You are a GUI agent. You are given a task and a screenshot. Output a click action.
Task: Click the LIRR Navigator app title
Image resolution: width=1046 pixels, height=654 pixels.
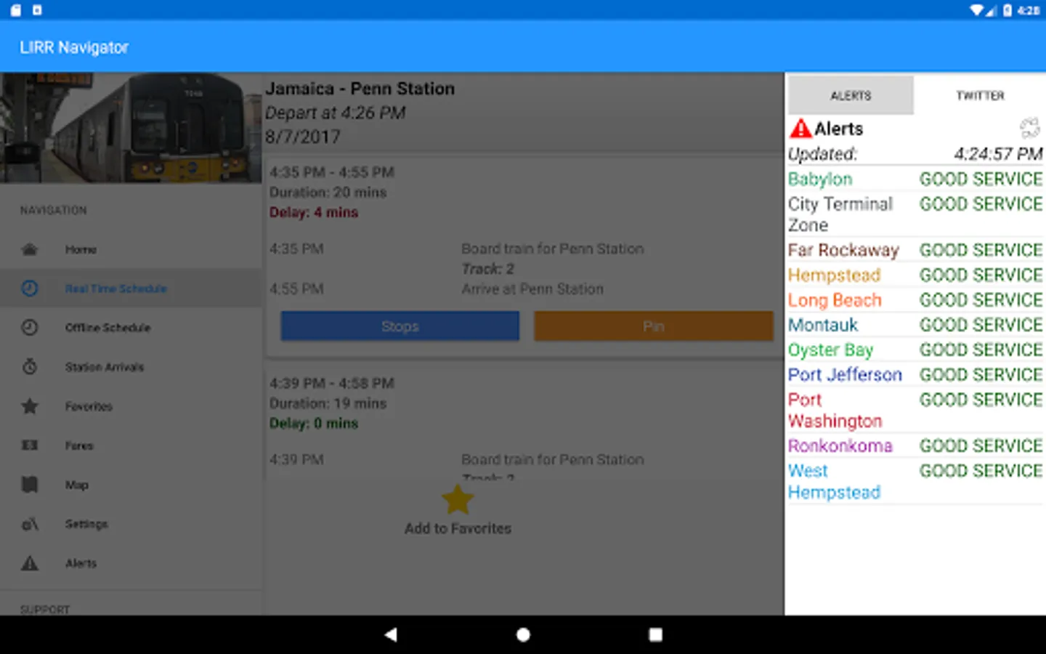(x=74, y=47)
